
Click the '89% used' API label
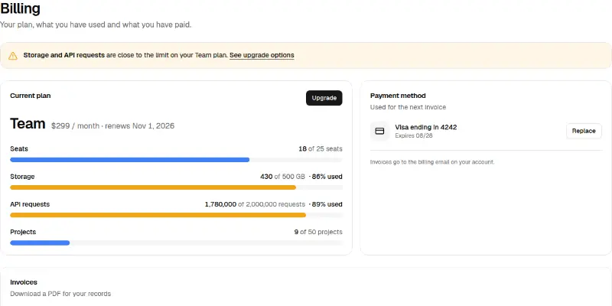[x=327, y=204]
